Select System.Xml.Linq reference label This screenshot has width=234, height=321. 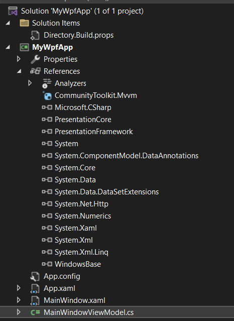[x=81, y=252]
